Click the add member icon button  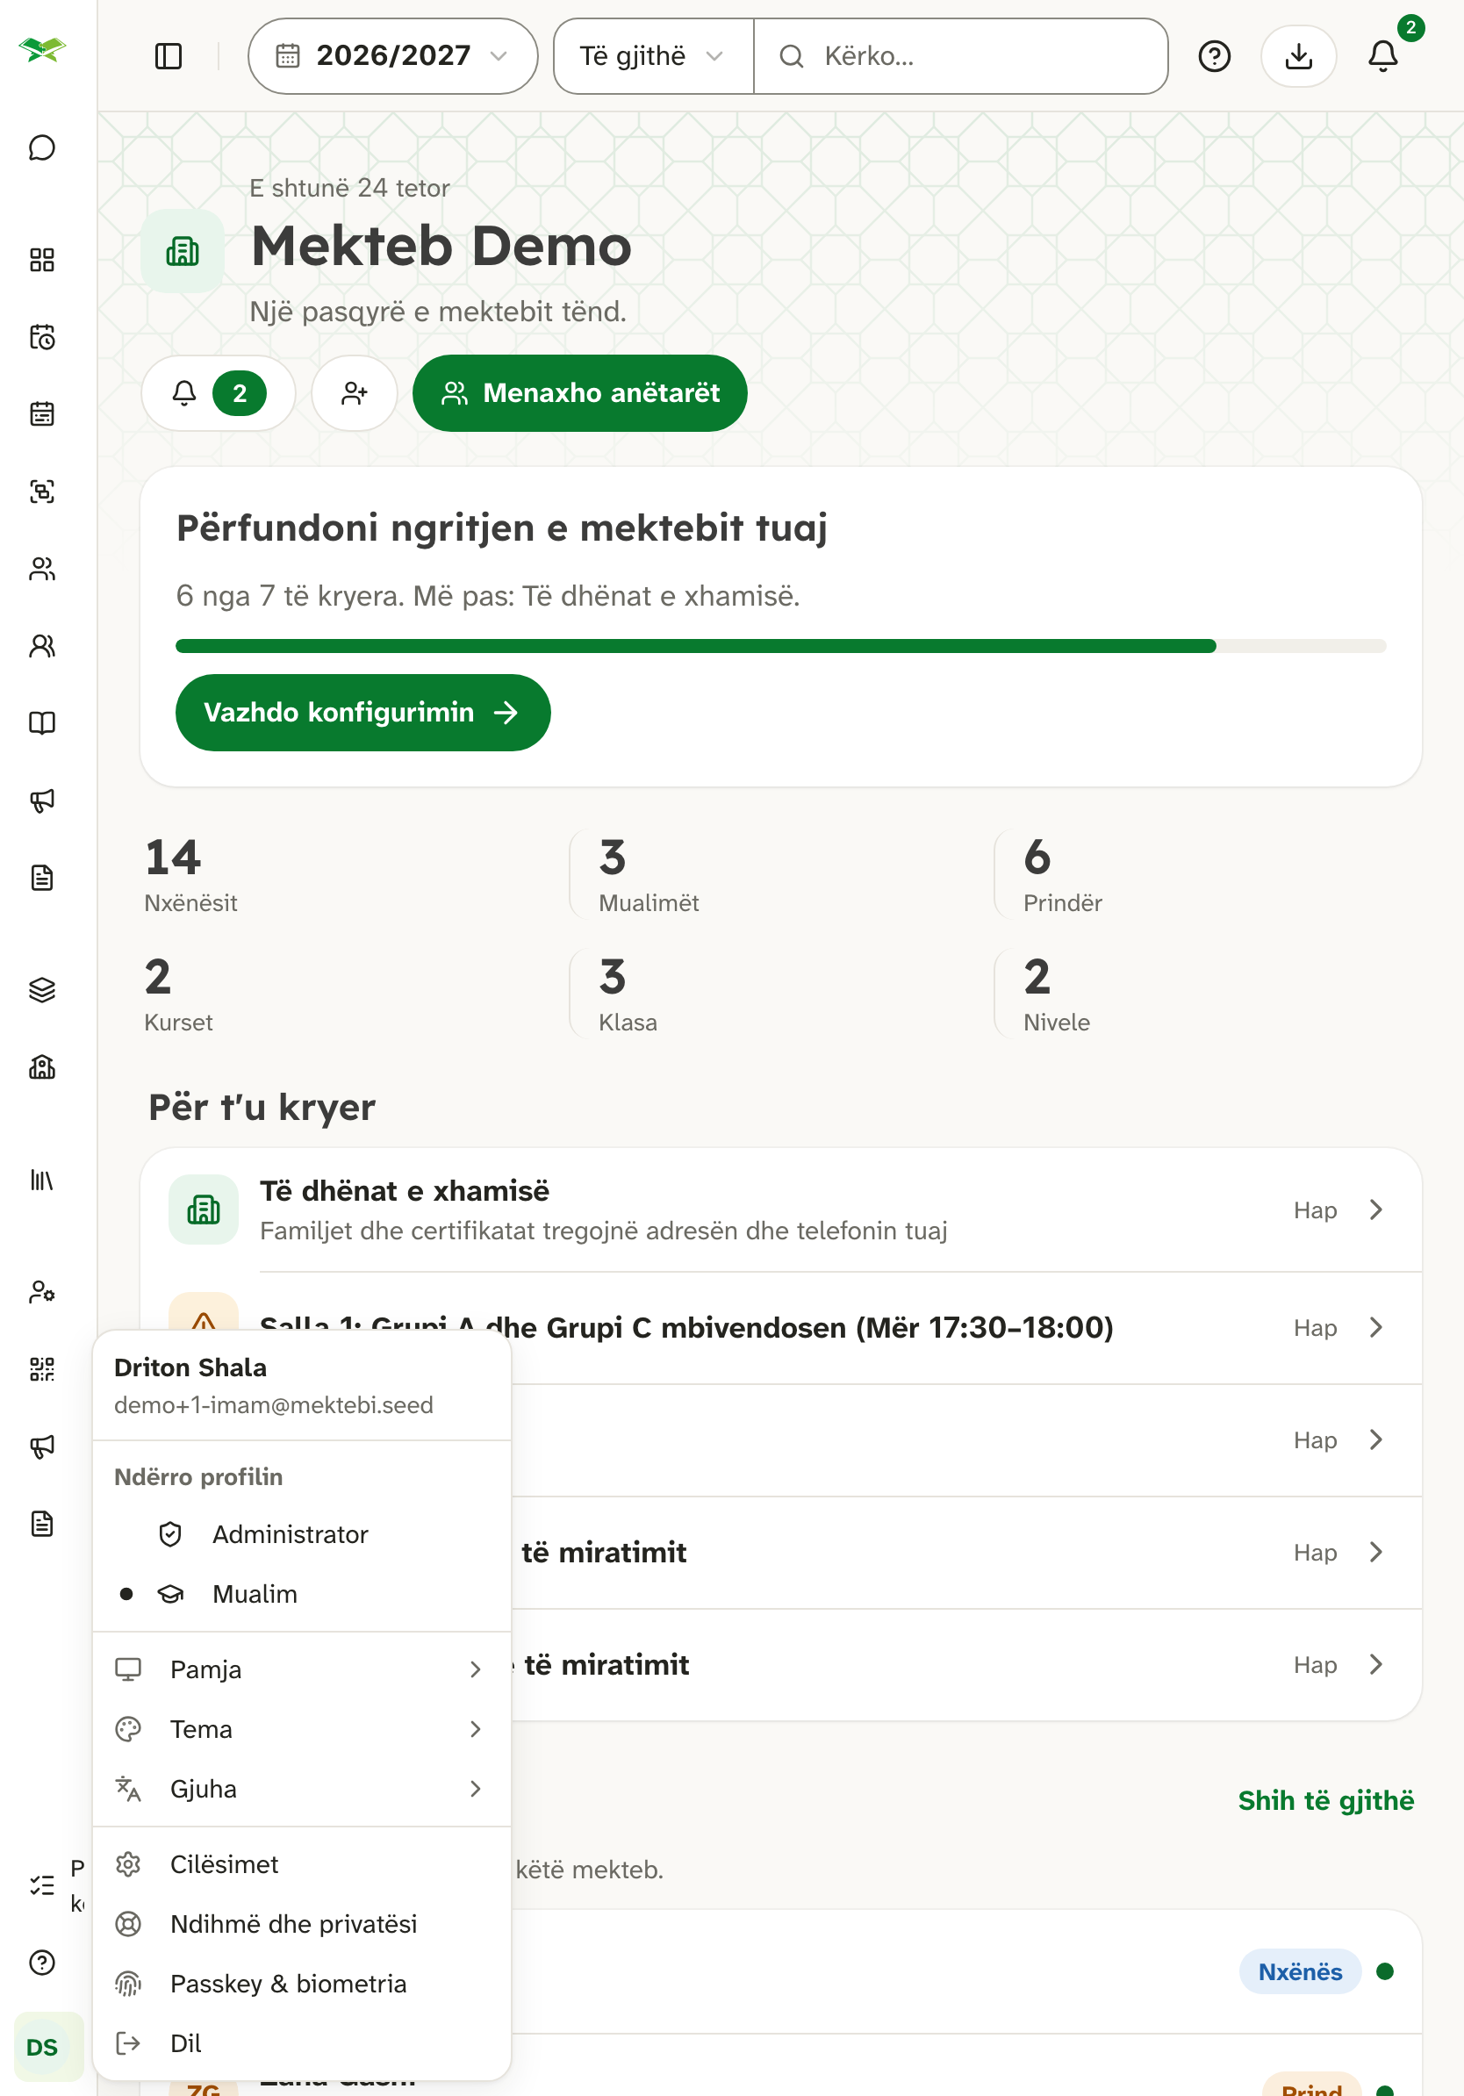[x=354, y=393]
